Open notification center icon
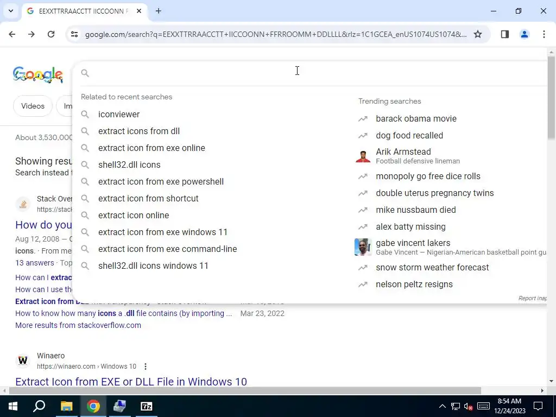 538,406
